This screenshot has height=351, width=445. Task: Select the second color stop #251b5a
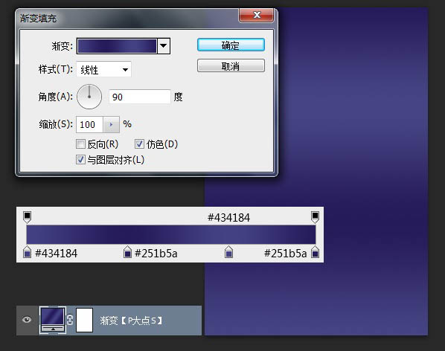(x=127, y=252)
